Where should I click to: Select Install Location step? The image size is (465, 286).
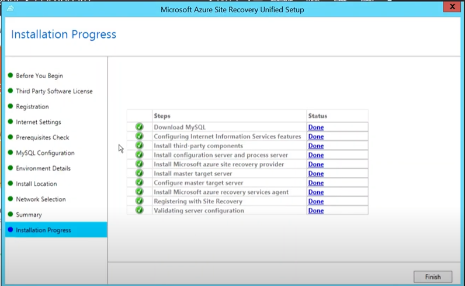click(x=36, y=184)
